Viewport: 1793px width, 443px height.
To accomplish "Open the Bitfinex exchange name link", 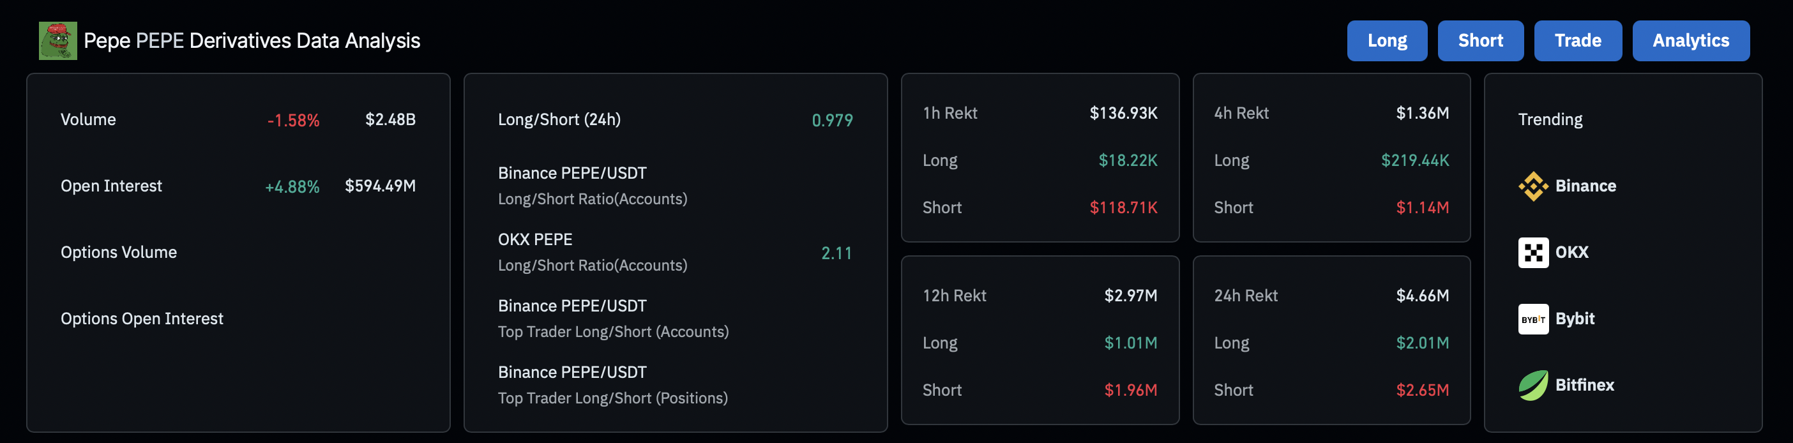I will point(1584,386).
